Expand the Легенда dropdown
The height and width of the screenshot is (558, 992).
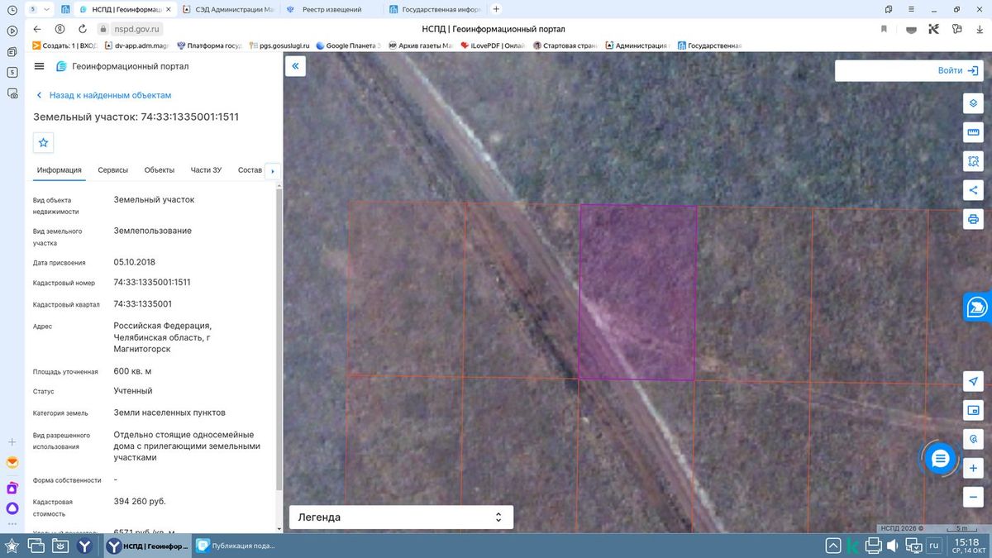pyautogui.click(x=401, y=517)
